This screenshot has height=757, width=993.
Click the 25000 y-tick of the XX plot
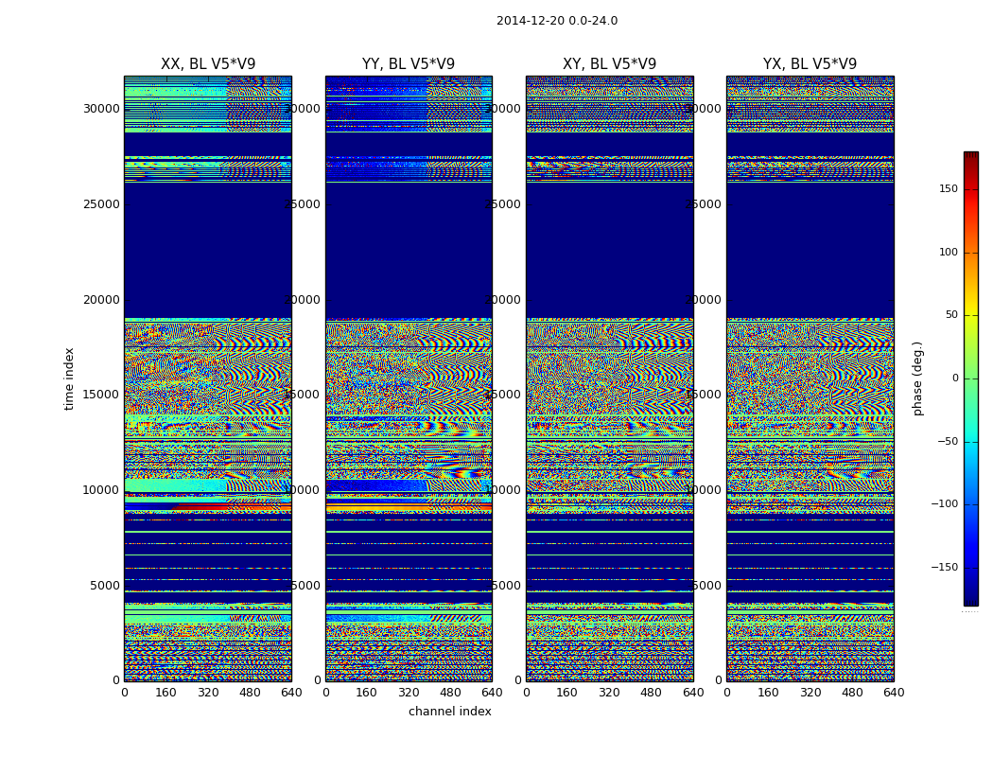(101, 204)
